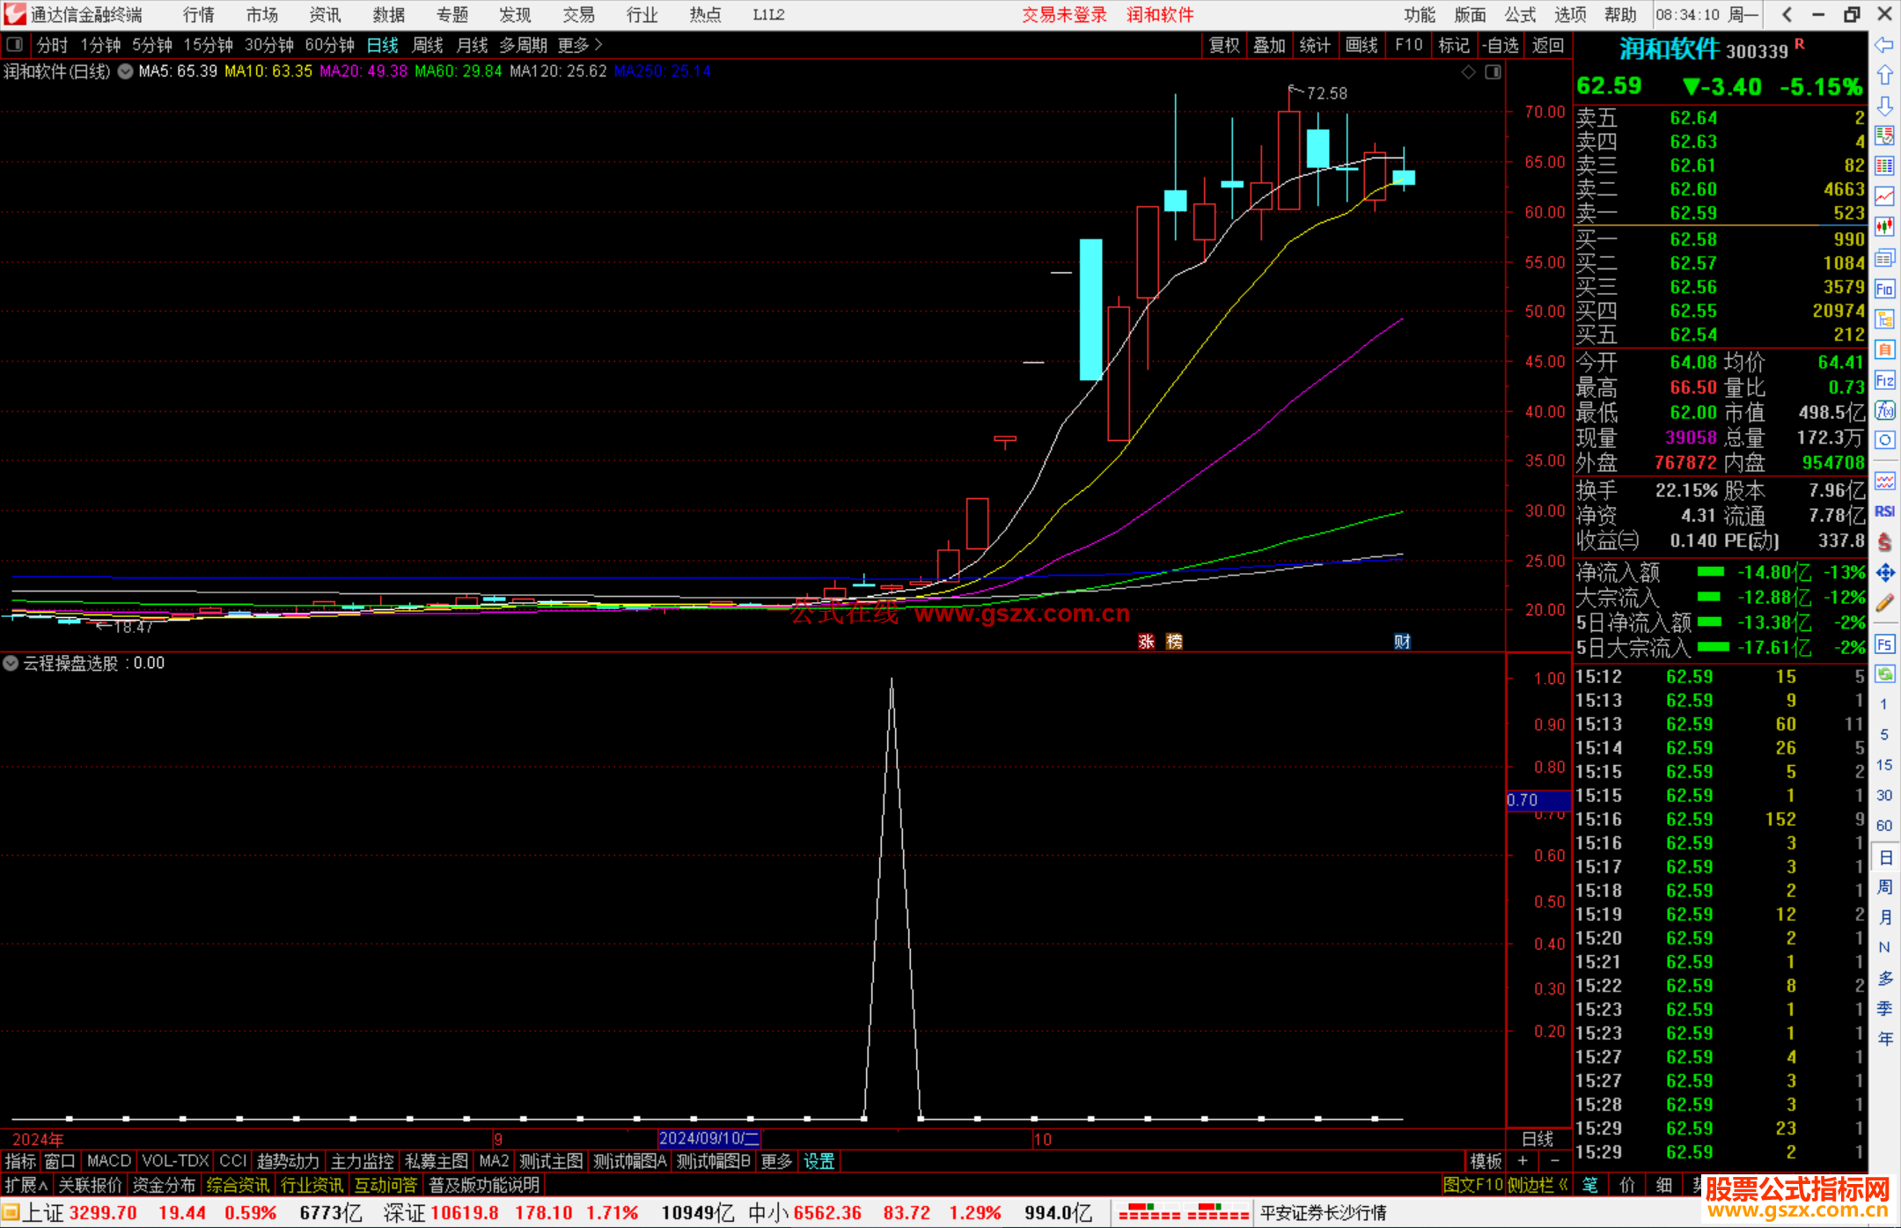Open the f(x) formula manager icon
Viewport: 1901px width, 1228px height.
(1884, 410)
